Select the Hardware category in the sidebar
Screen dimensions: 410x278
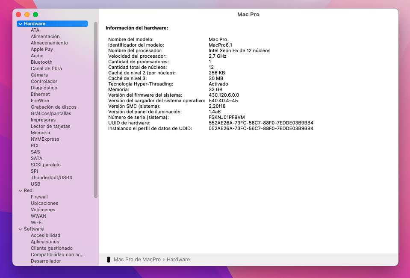click(x=52, y=24)
